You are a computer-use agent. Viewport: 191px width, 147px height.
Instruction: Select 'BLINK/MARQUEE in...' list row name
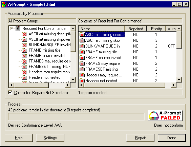104,46
